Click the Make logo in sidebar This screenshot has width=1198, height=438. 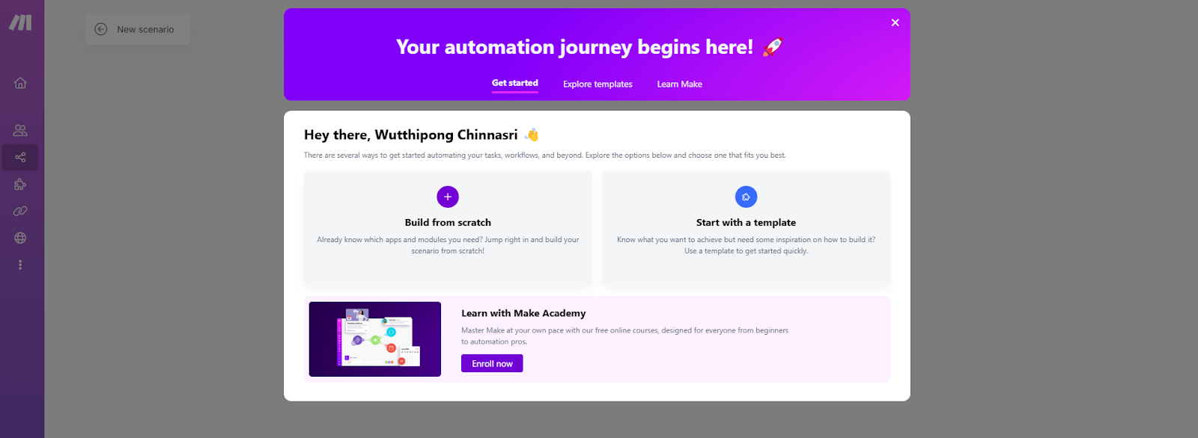(x=20, y=22)
